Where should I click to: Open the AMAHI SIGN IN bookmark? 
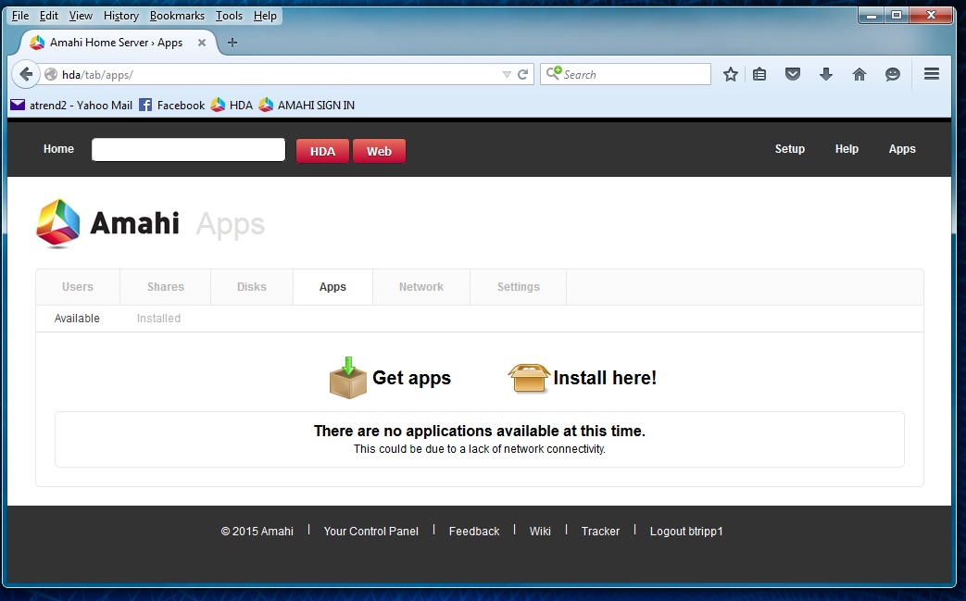tap(307, 106)
